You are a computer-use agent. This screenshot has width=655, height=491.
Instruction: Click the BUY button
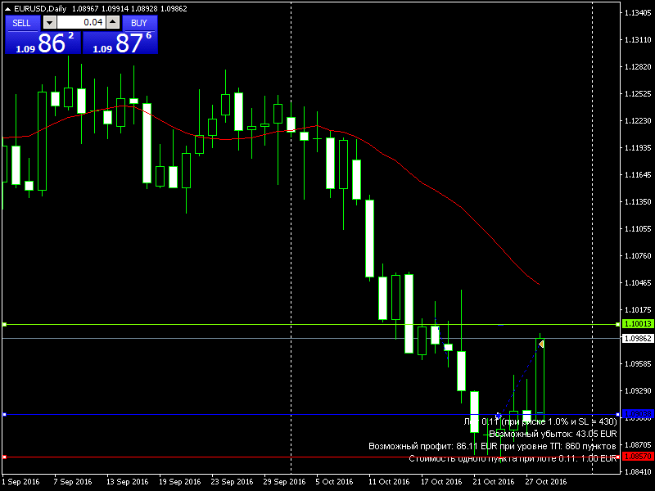coord(139,23)
